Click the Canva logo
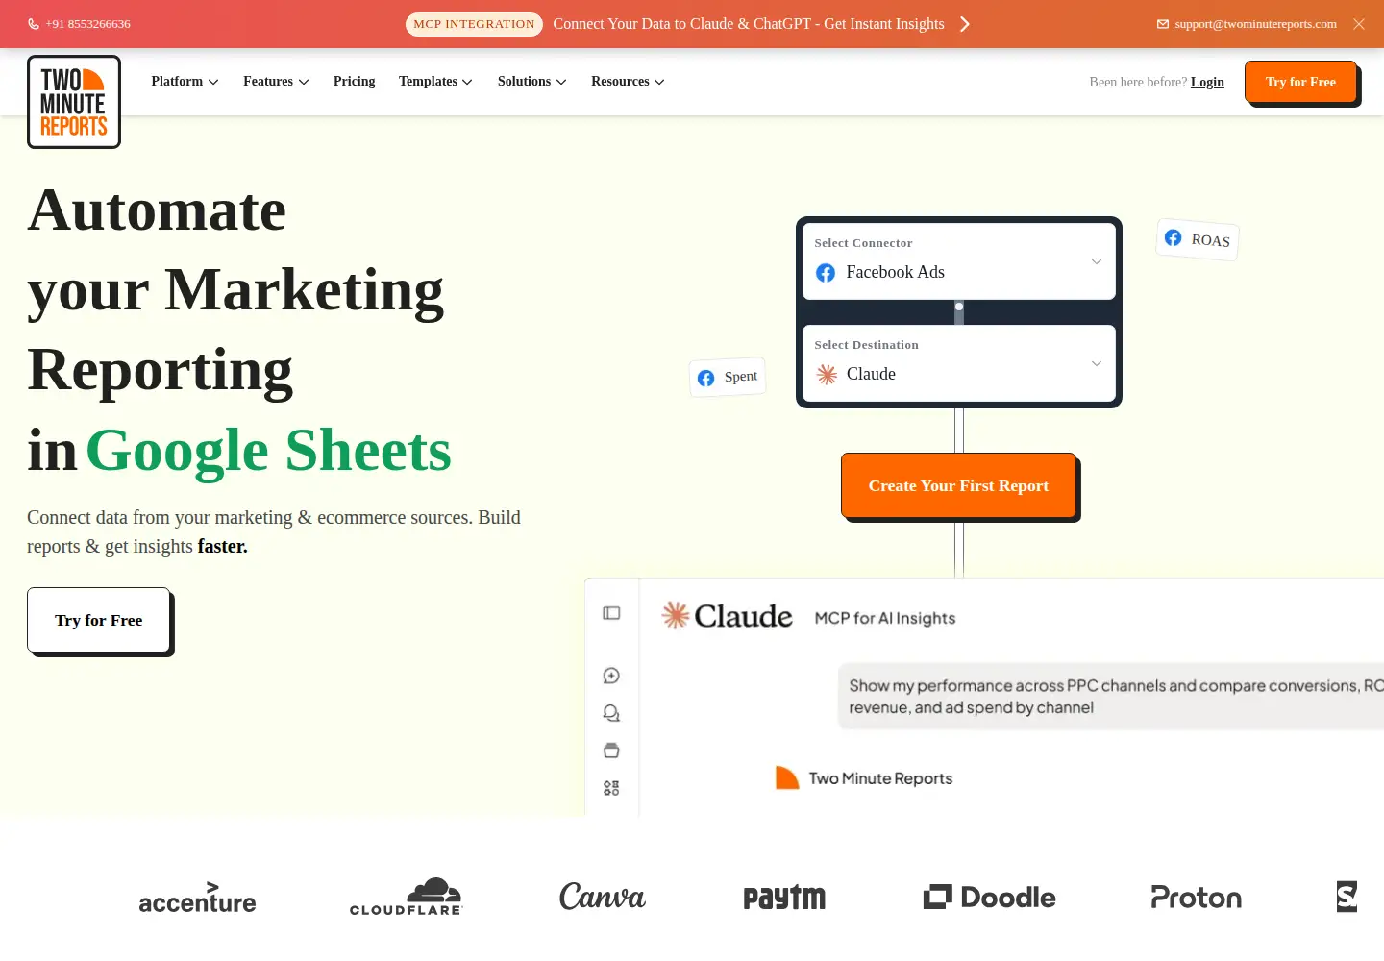 click(603, 897)
